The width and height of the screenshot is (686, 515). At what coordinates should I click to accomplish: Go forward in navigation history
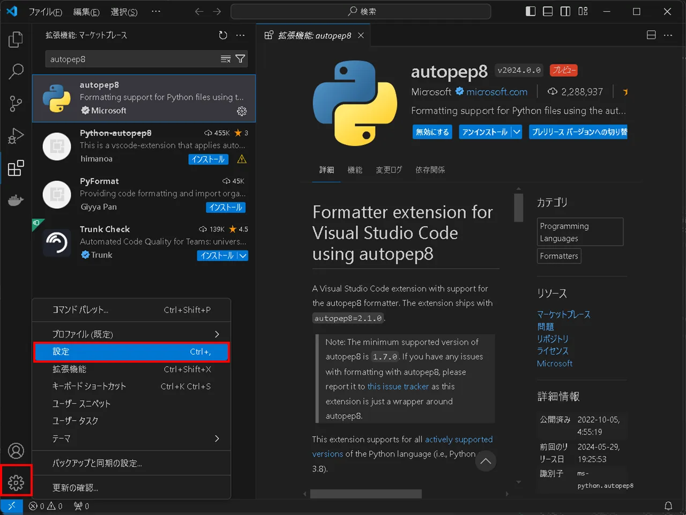(217, 11)
